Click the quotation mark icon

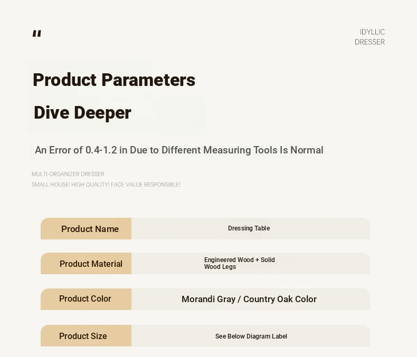click(36, 34)
